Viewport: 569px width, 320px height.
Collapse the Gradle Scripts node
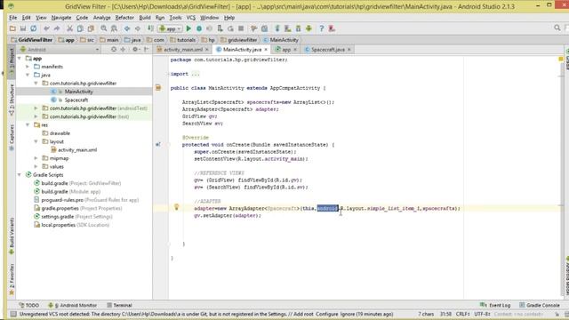coord(20,175)
